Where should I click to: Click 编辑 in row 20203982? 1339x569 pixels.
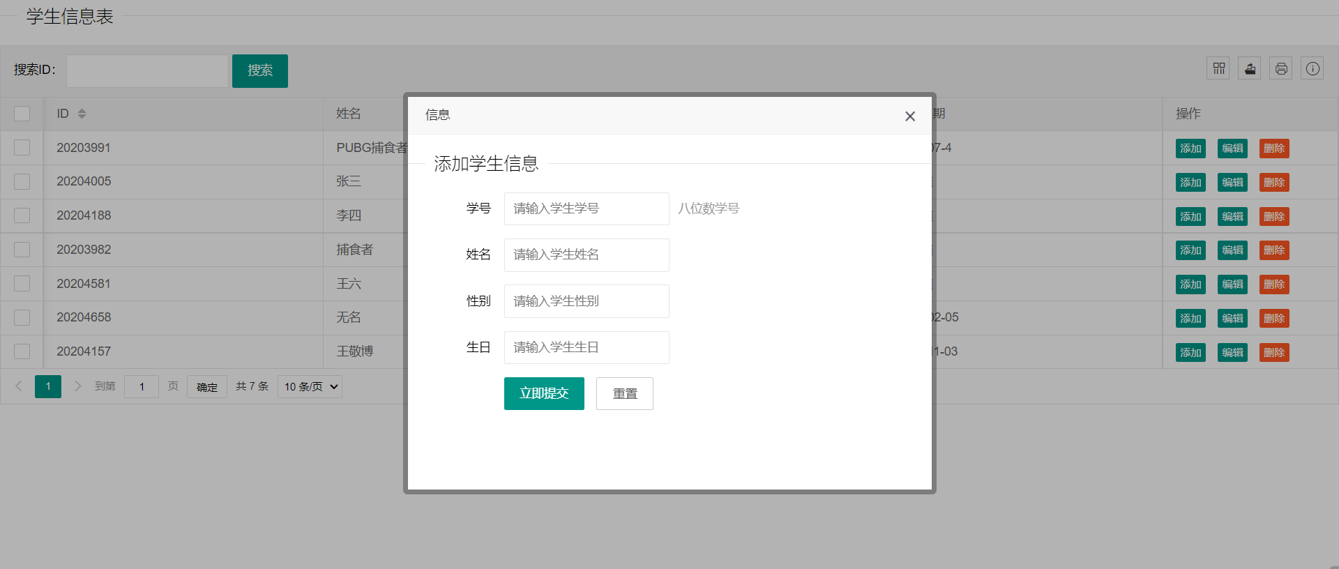click(x=1232, y=250)
